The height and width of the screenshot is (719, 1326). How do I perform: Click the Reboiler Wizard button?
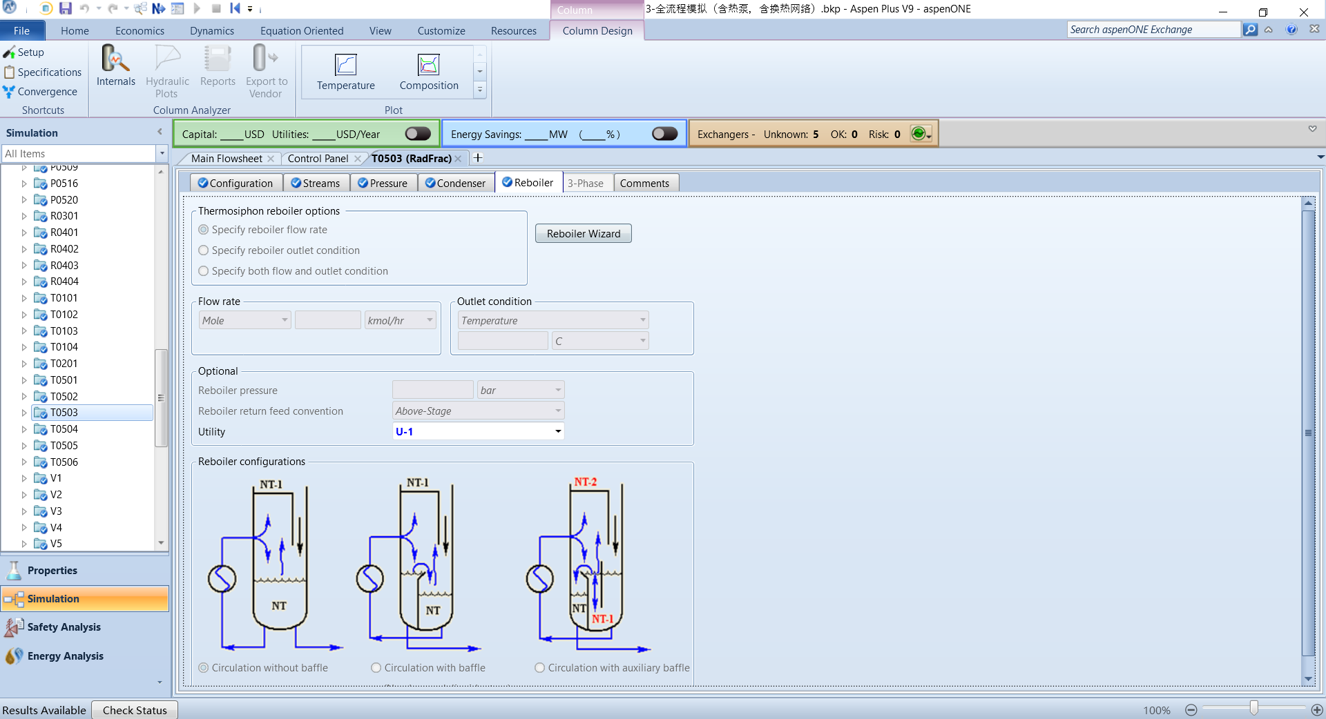pos(584,234)
